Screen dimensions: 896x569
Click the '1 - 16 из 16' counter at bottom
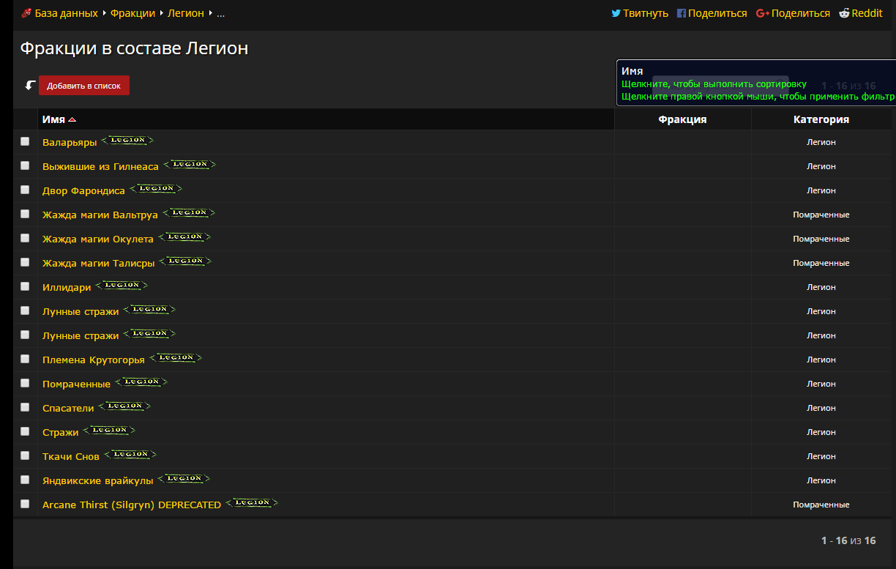coord(848,540)
